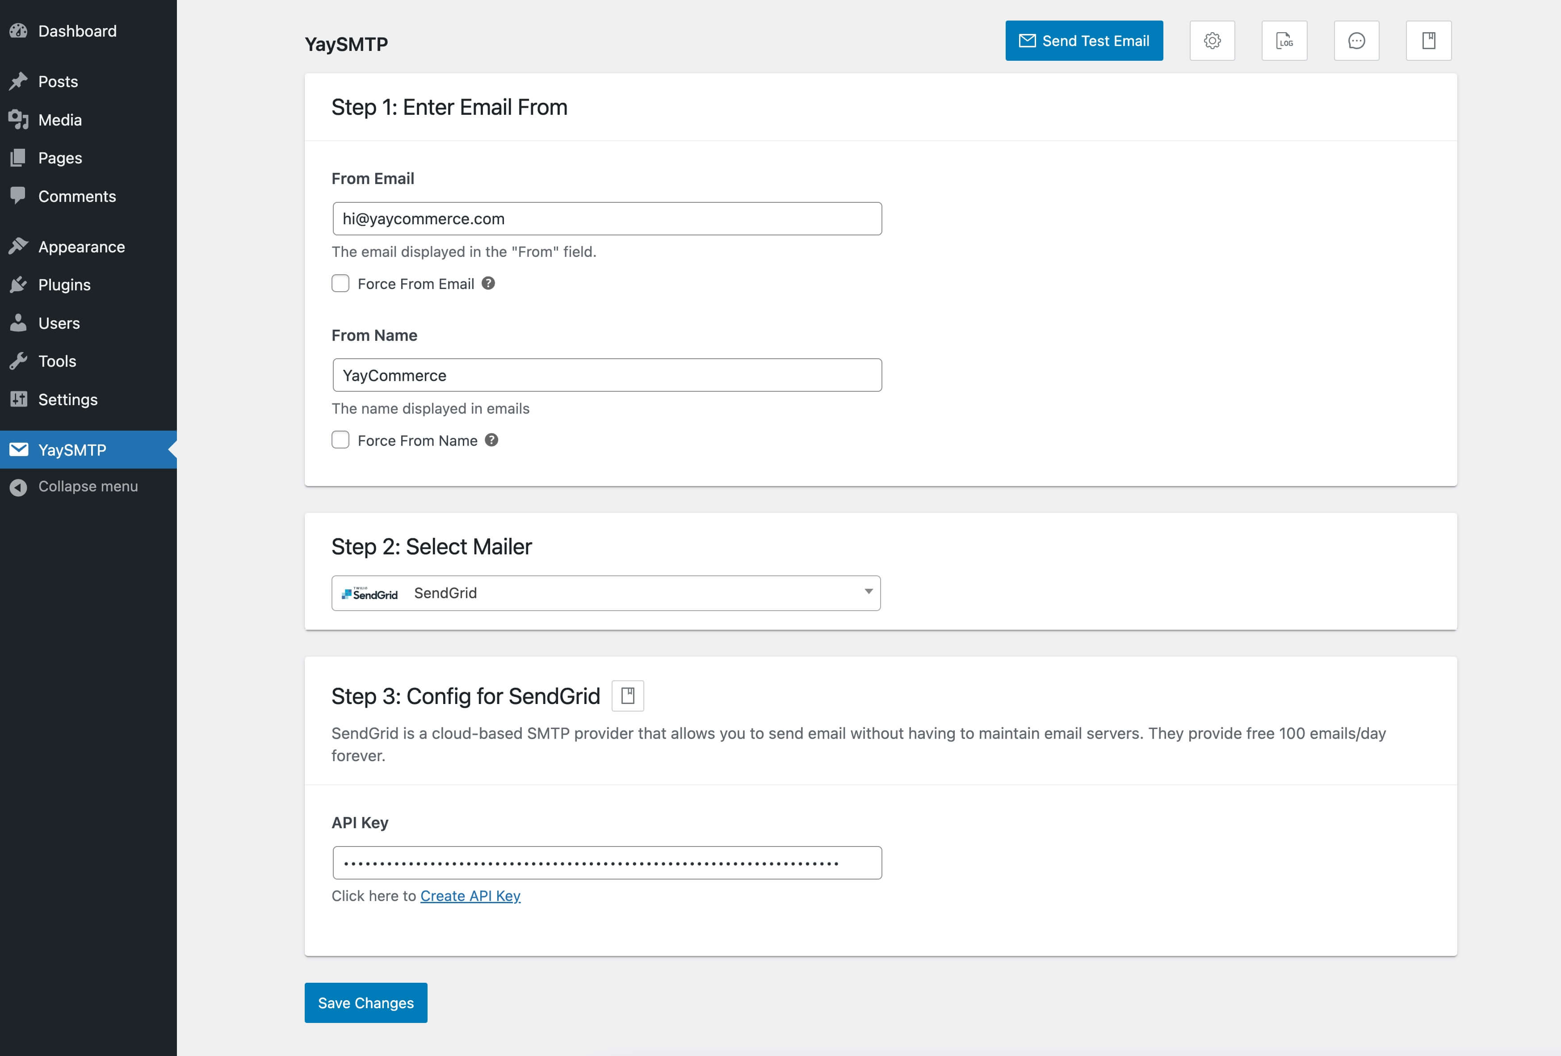Click the Pages icon in sidebar
Image resolution: width=1561 pixels, height=1056 pixels.
coord(19,158)
